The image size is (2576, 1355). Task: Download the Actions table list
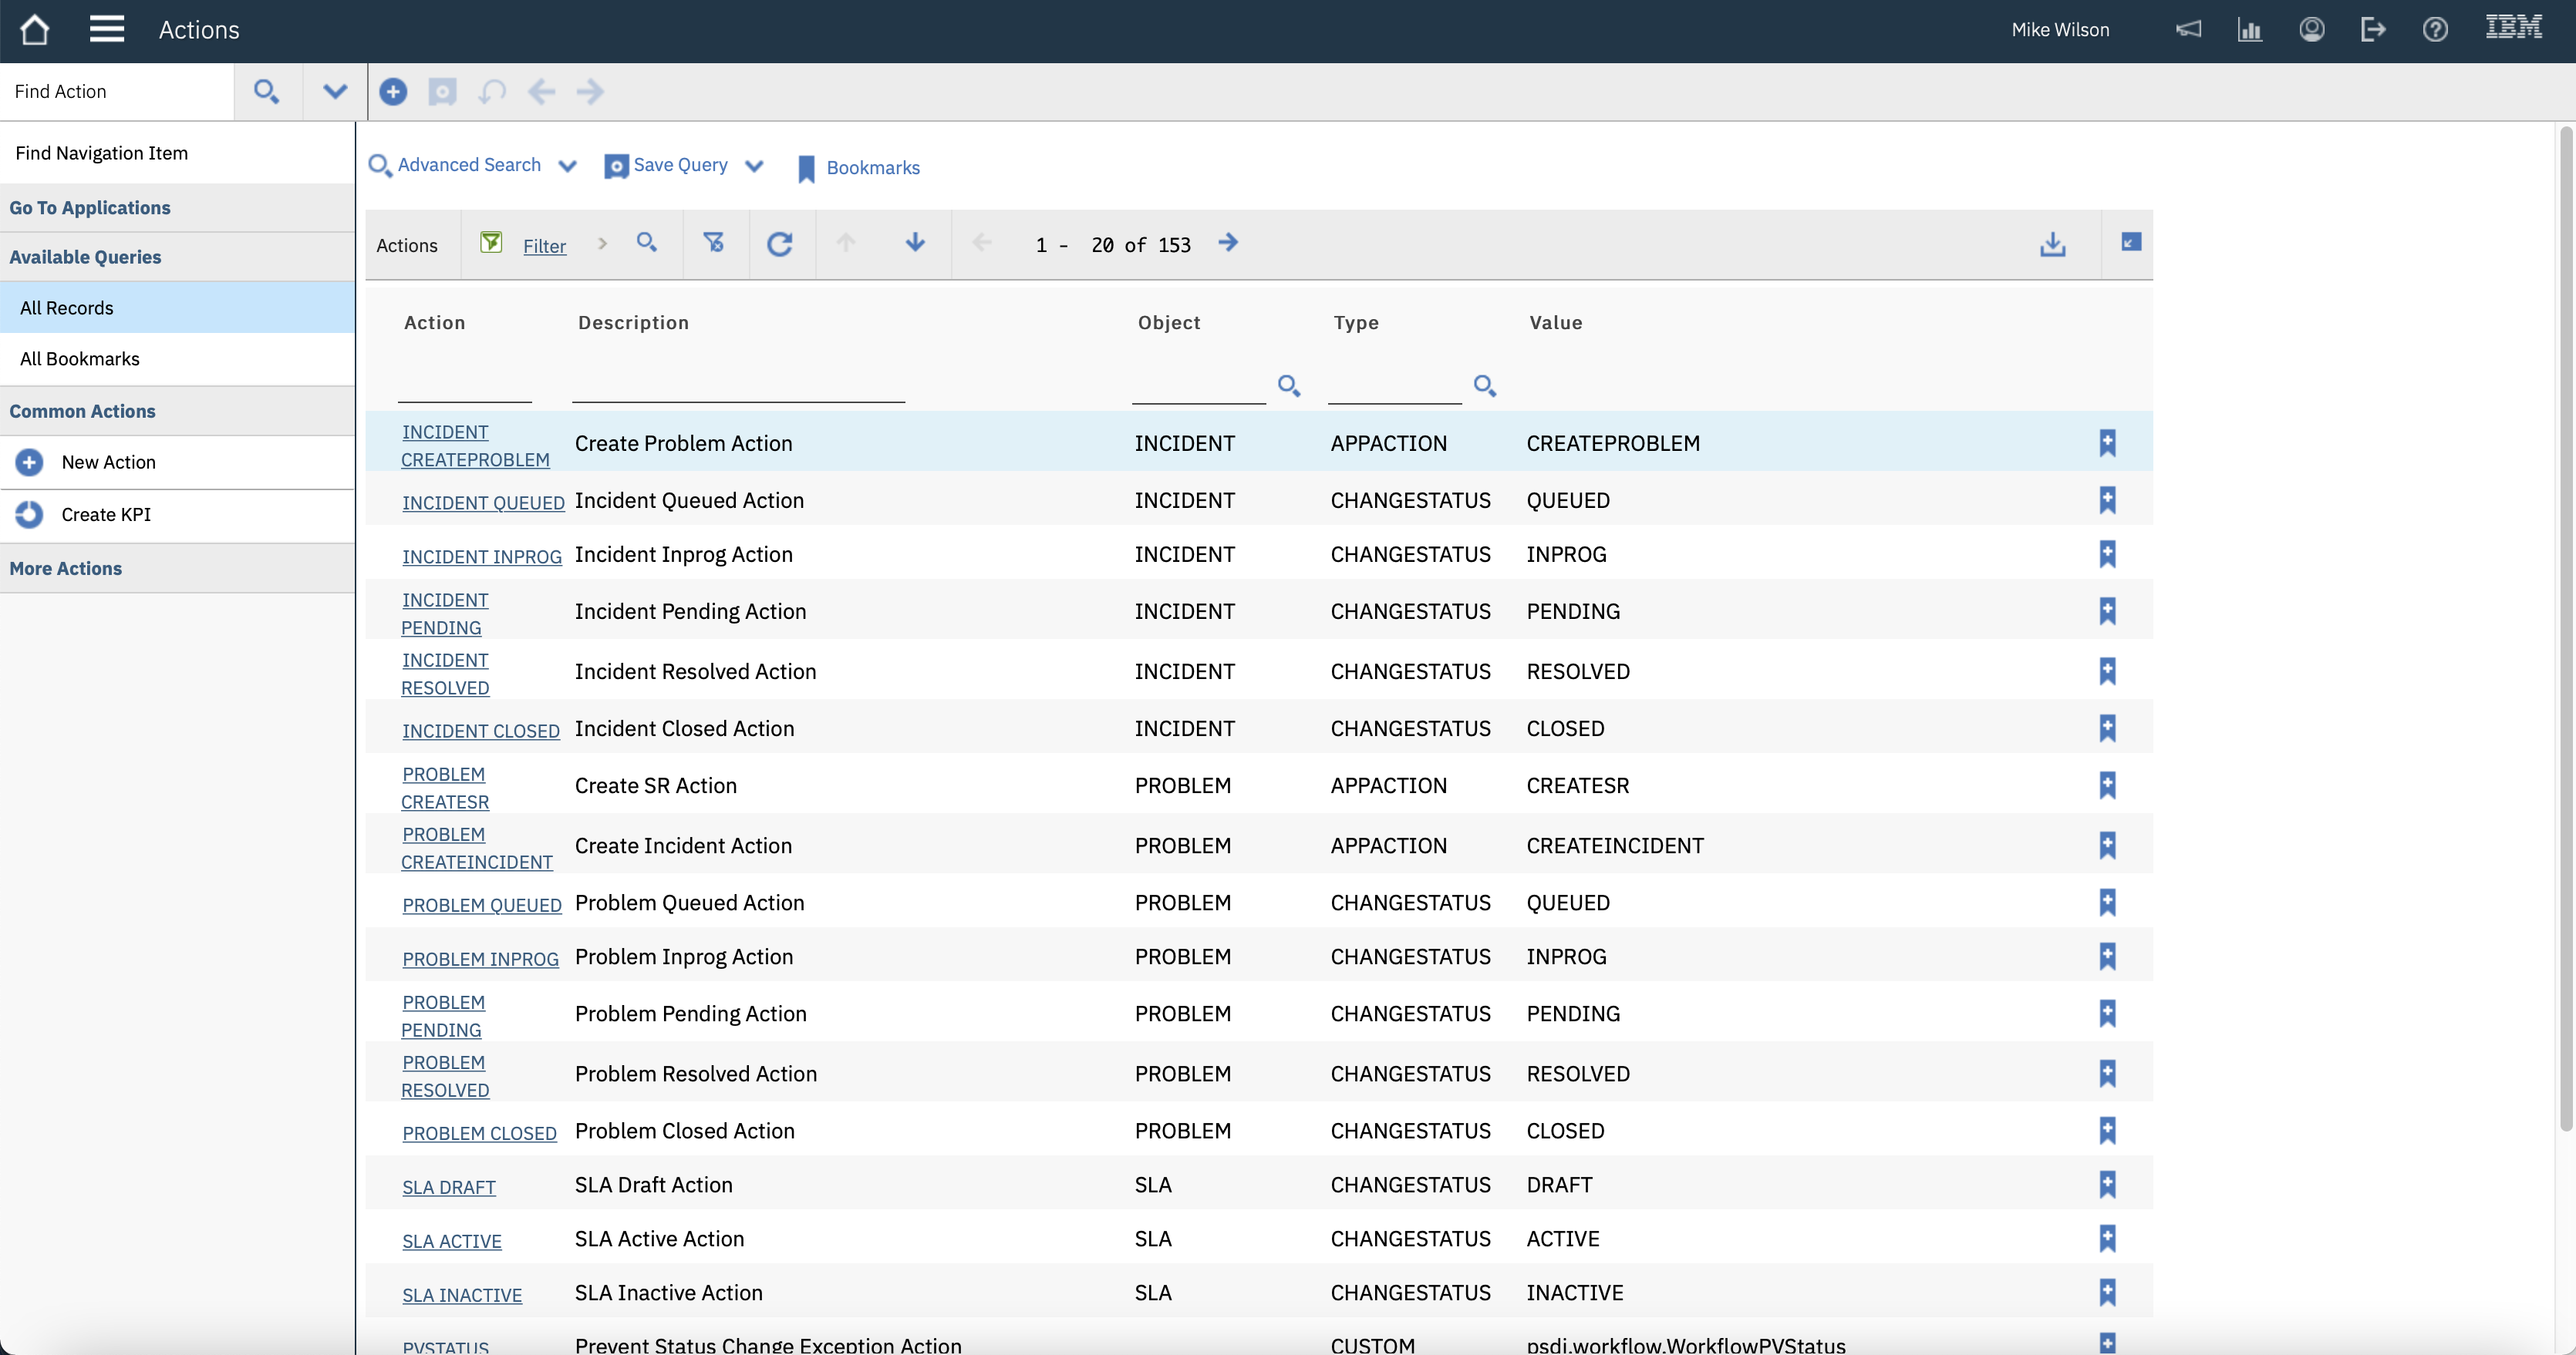coord(2052,244)
